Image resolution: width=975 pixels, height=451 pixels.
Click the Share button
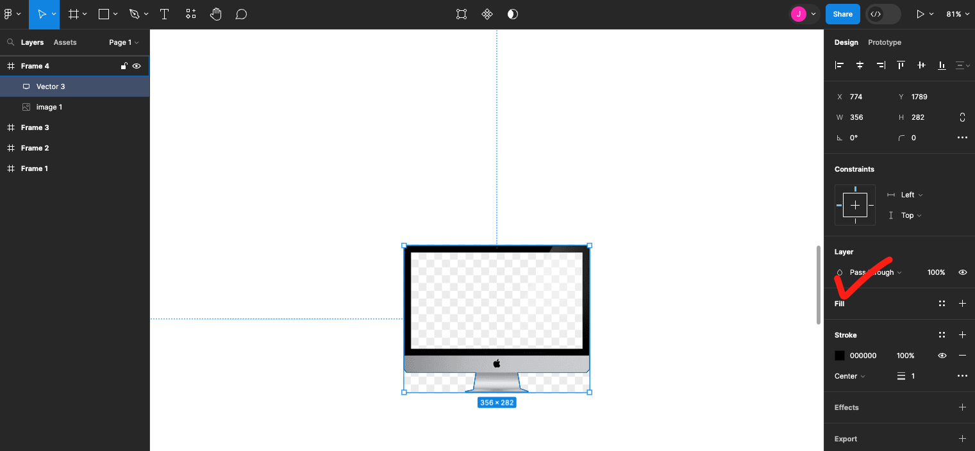842,14
